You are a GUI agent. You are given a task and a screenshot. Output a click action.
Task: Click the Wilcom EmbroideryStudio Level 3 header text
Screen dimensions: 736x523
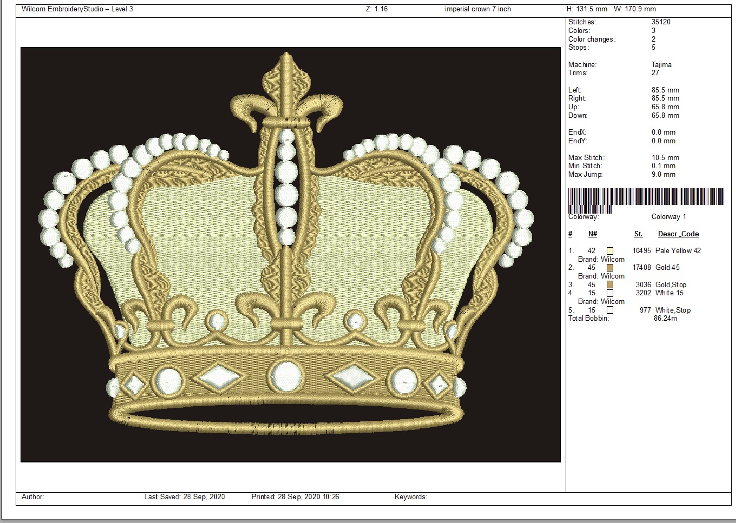[77, 9]
